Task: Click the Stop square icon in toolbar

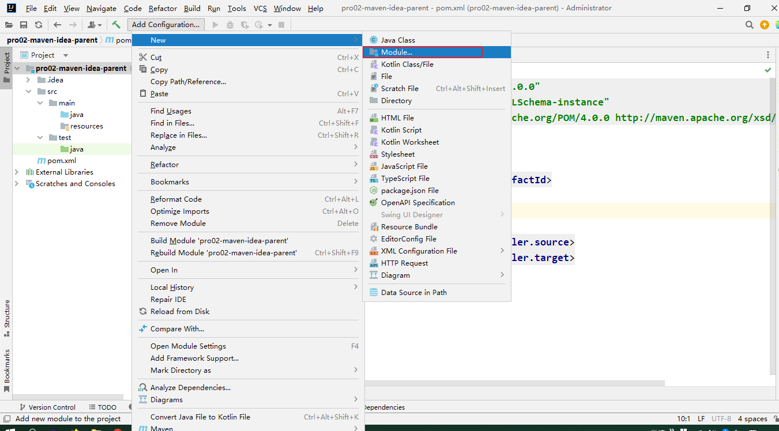Action: [x=281, y=25]
